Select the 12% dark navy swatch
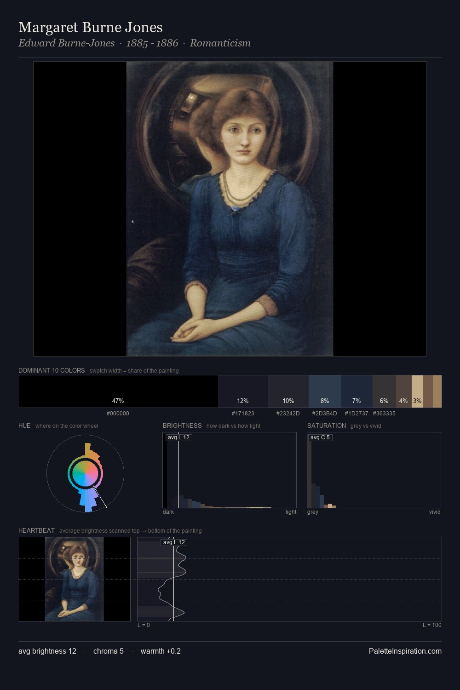The width and height of the screenshot is (460, 690). (x=243, y=391)
